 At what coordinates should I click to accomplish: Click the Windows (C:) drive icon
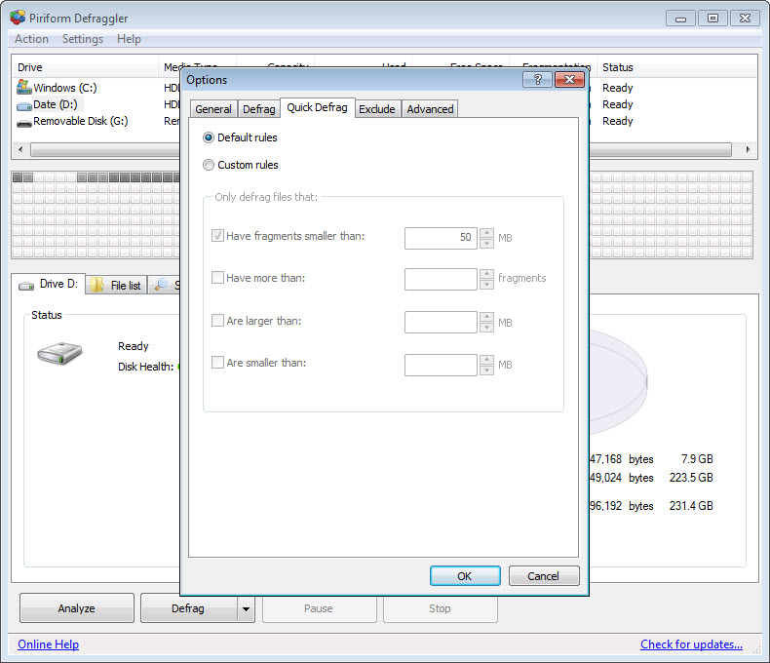tap(24, 87)
